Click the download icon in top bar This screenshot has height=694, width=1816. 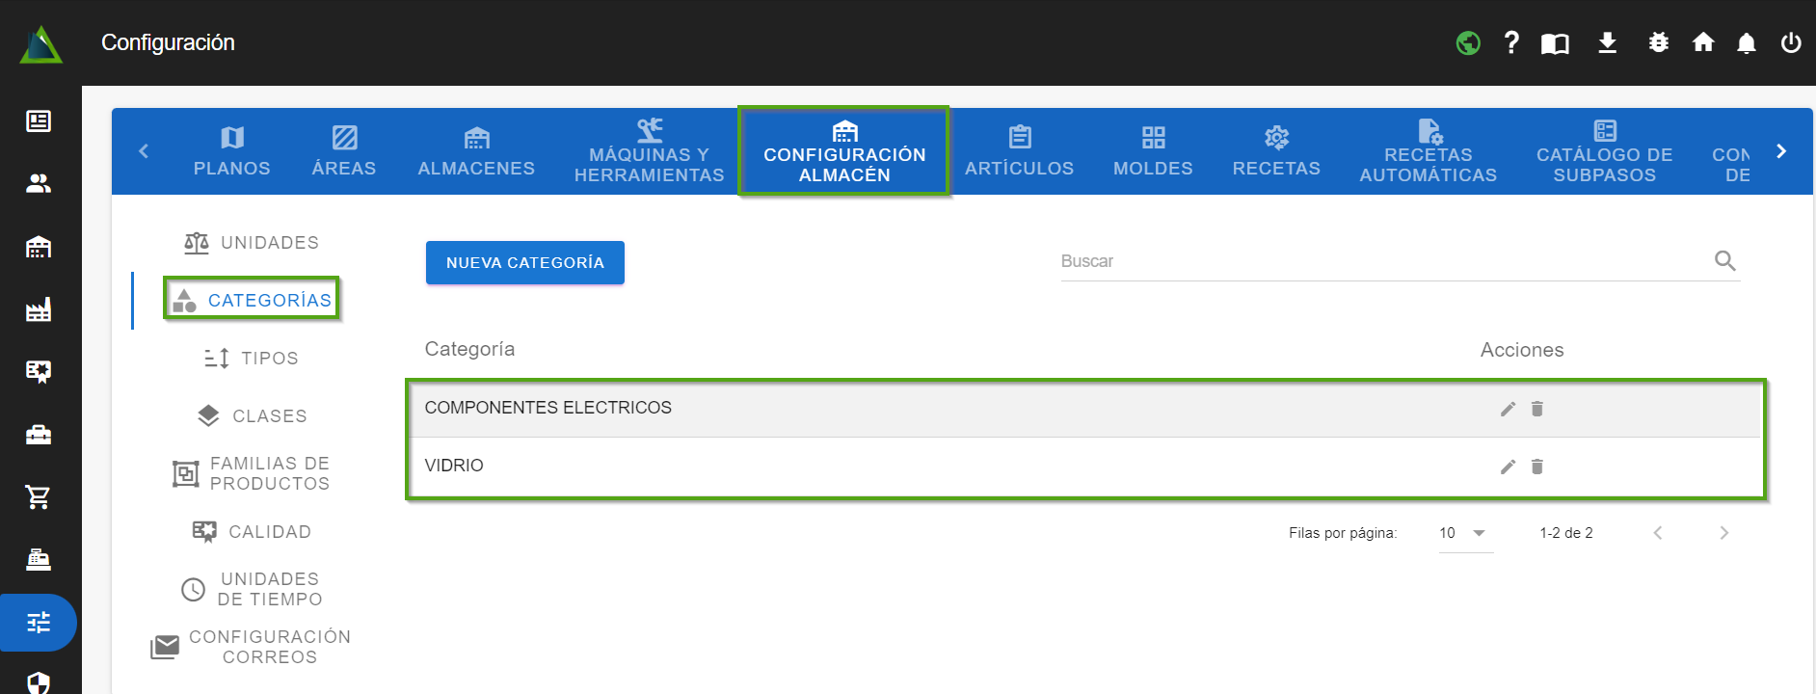(1607, 43)
